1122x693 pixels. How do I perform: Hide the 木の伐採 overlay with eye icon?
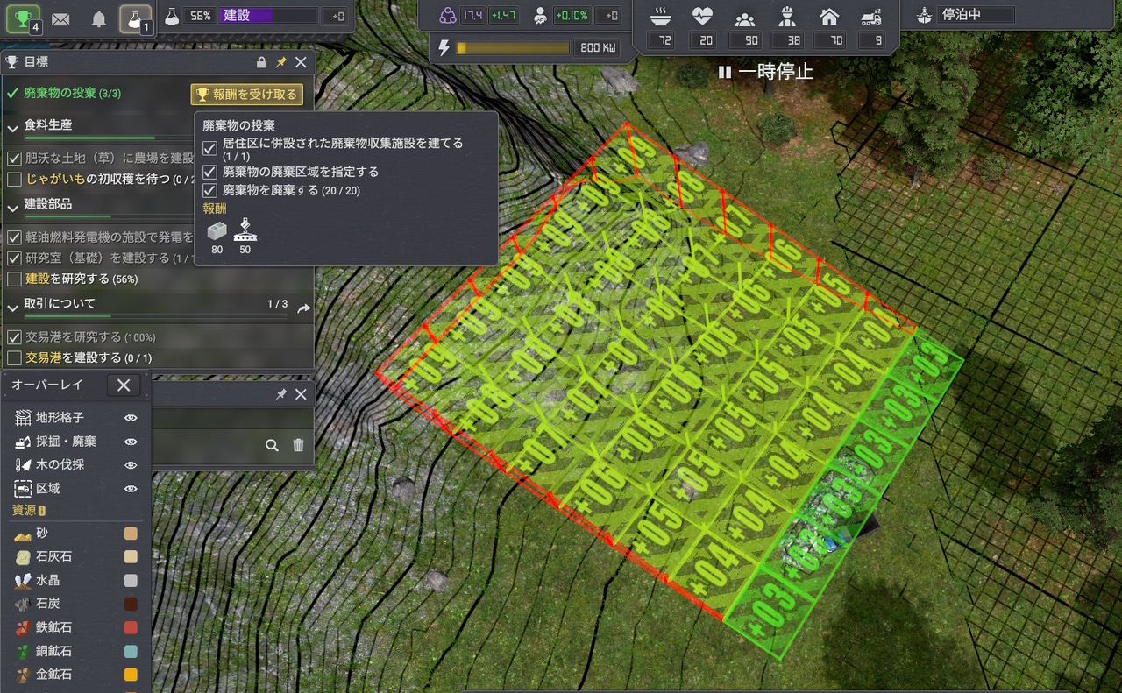point(131,464)
